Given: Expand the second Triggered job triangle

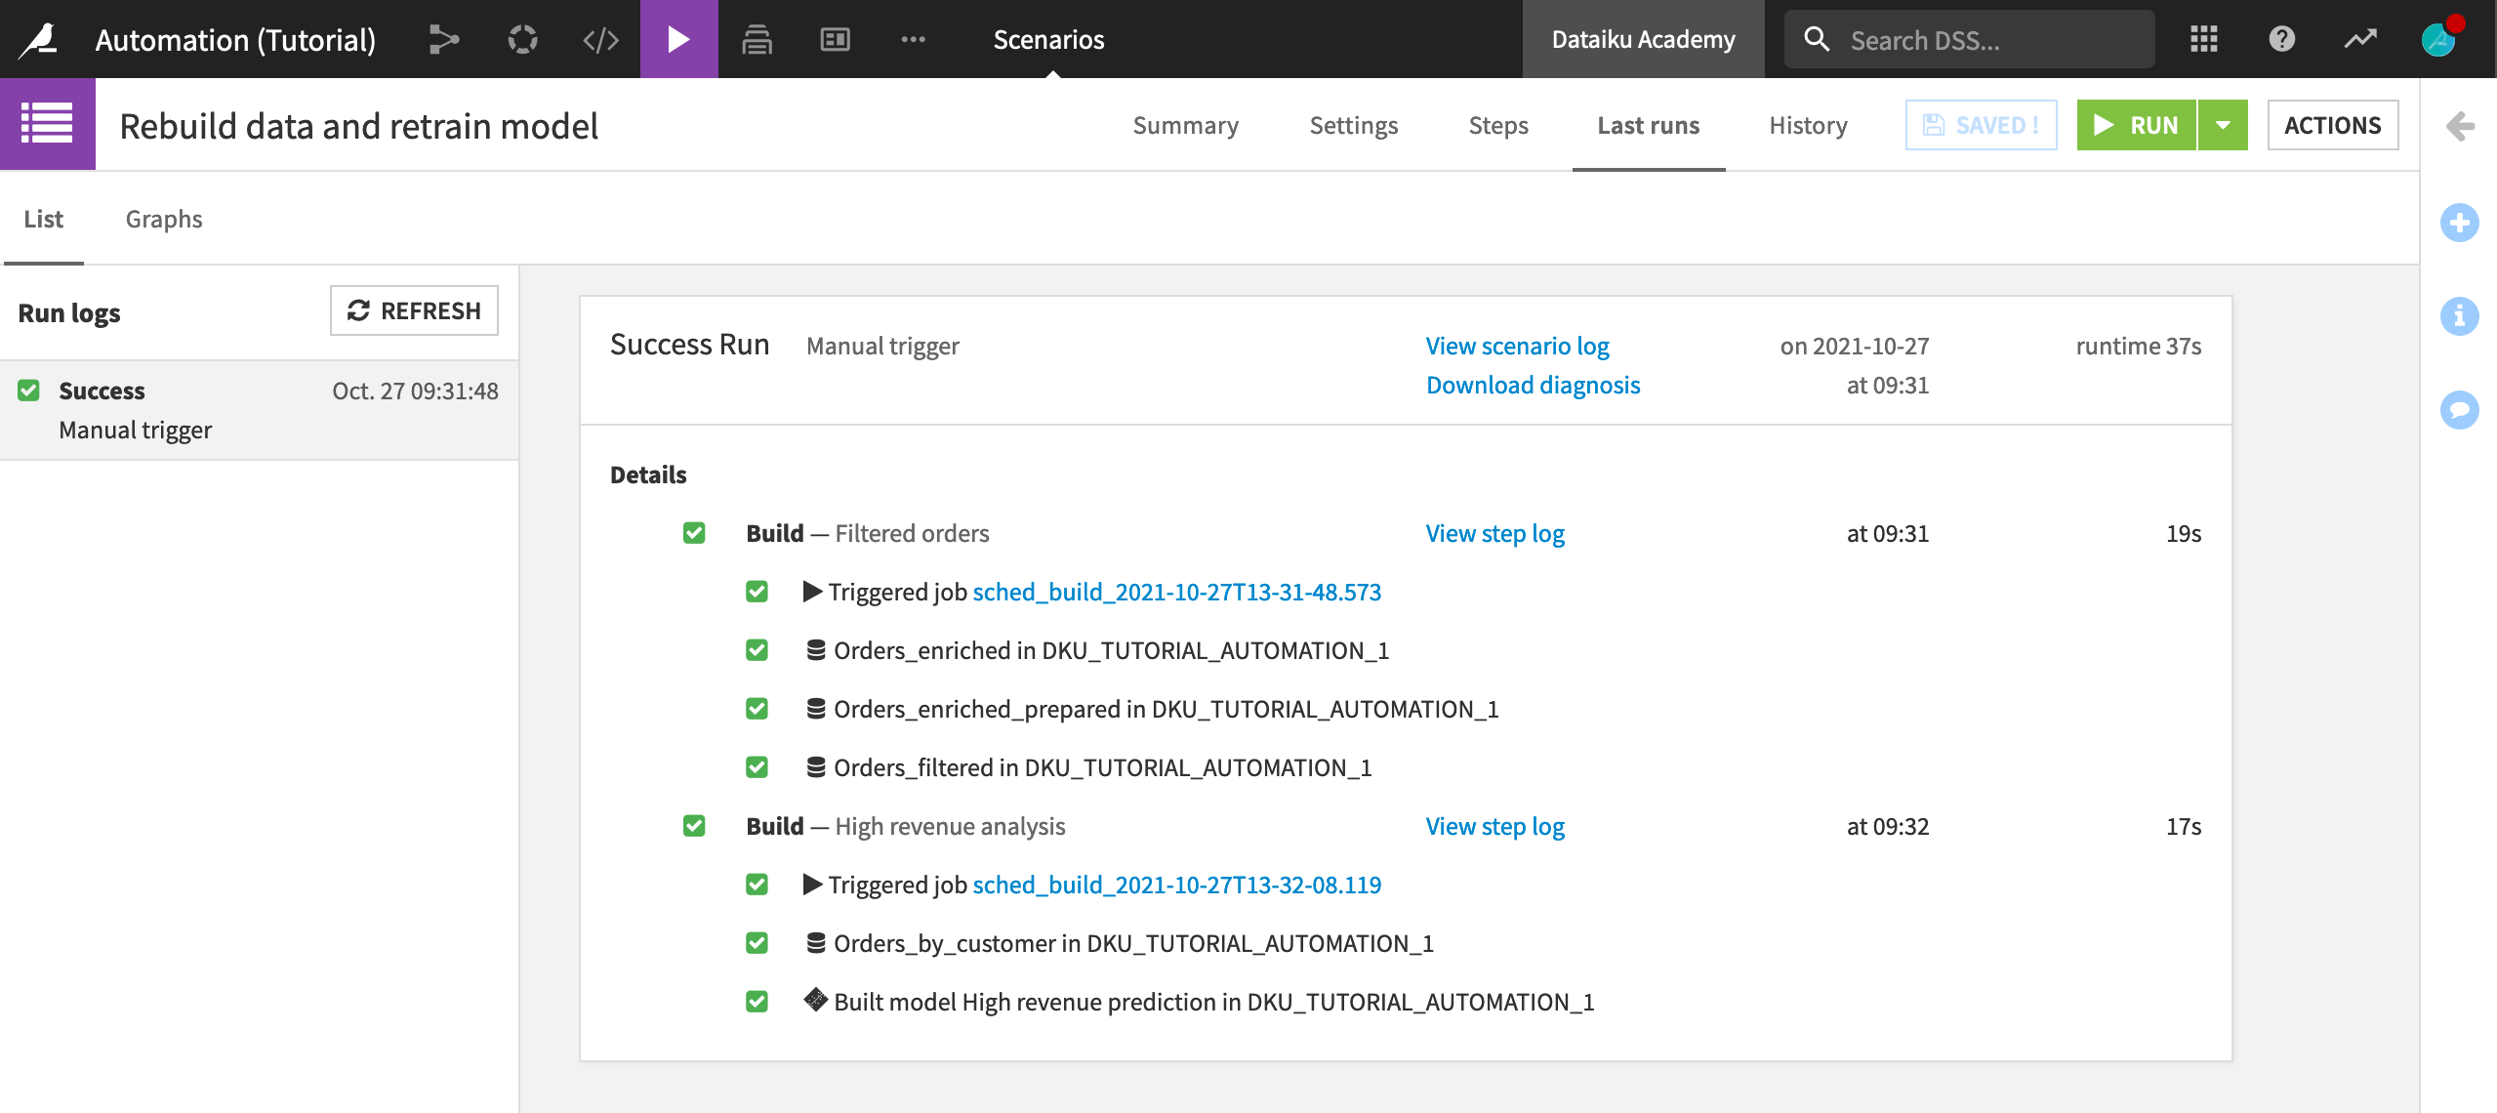Looking at the screenshot, I should pyautogui.click(x=812, y=885).
